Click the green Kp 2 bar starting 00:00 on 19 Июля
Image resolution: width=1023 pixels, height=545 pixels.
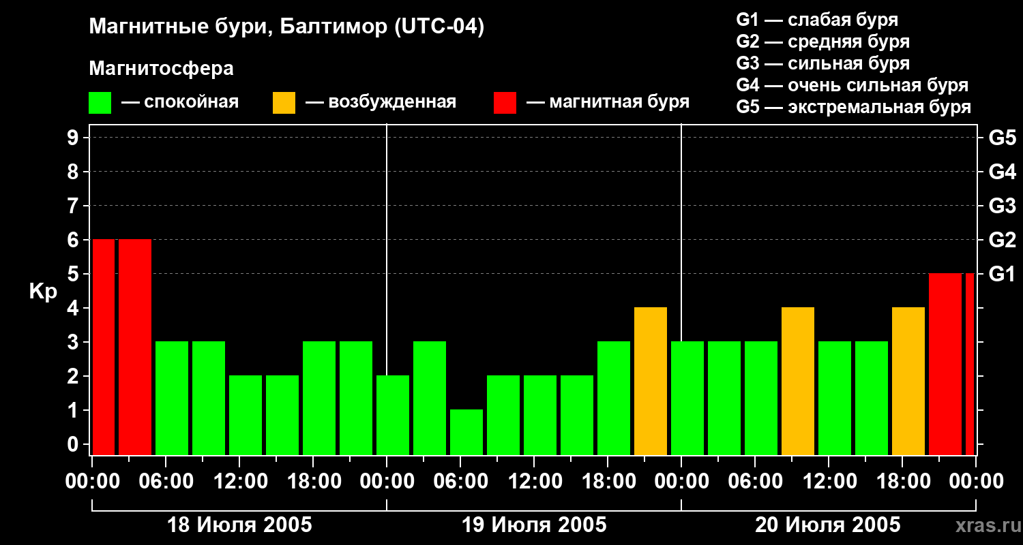(x=393, y=416)
